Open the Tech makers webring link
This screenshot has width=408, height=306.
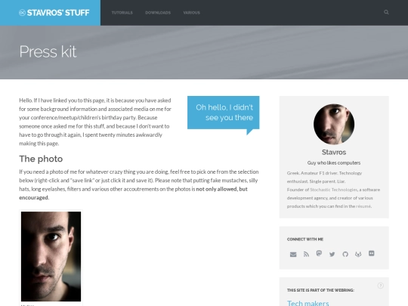[x=308, y=304]
